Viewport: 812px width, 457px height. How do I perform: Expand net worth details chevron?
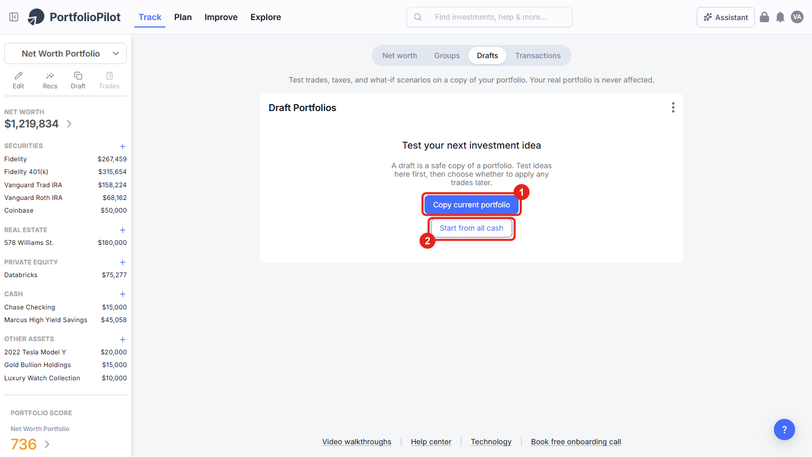69,124
